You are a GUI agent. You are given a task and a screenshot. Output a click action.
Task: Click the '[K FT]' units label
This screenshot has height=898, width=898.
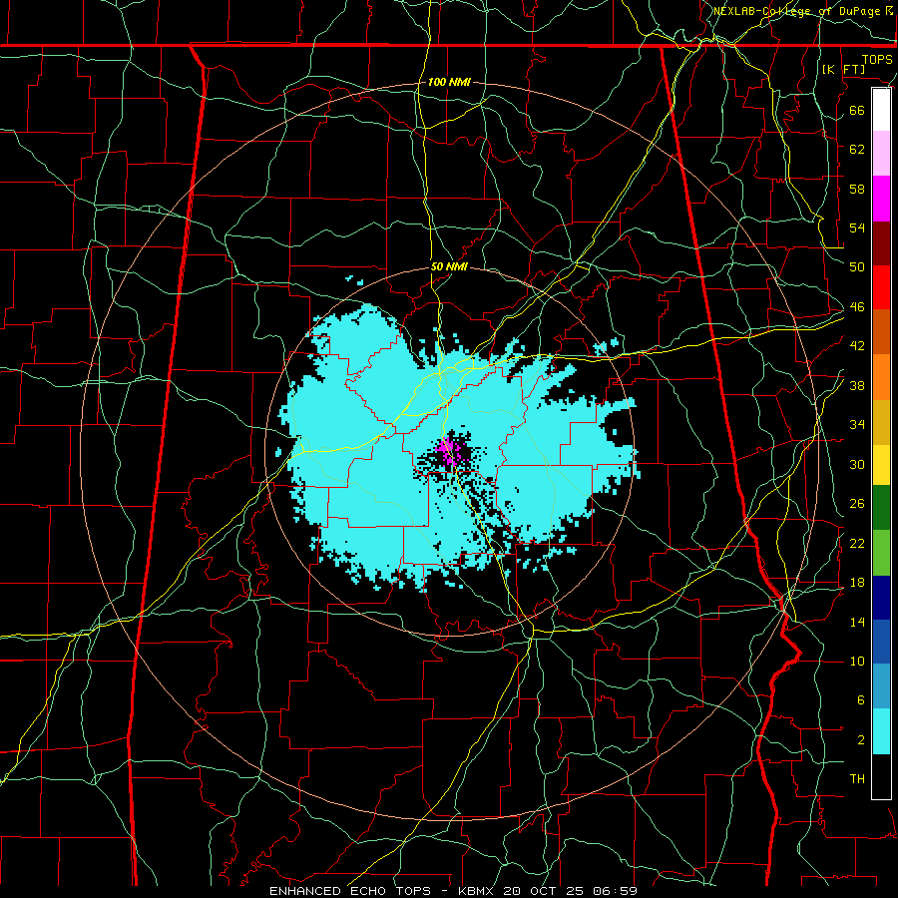tap(843, 69)
